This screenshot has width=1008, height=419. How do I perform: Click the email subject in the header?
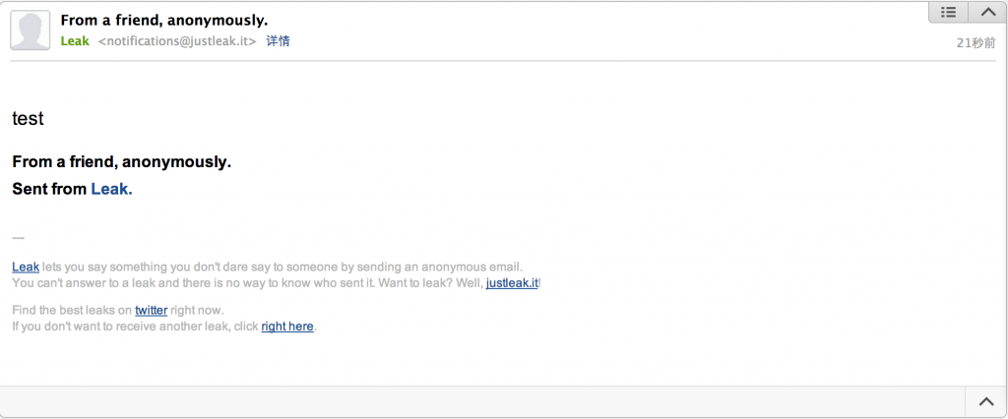pyautogui.click(x=163, y=20)
